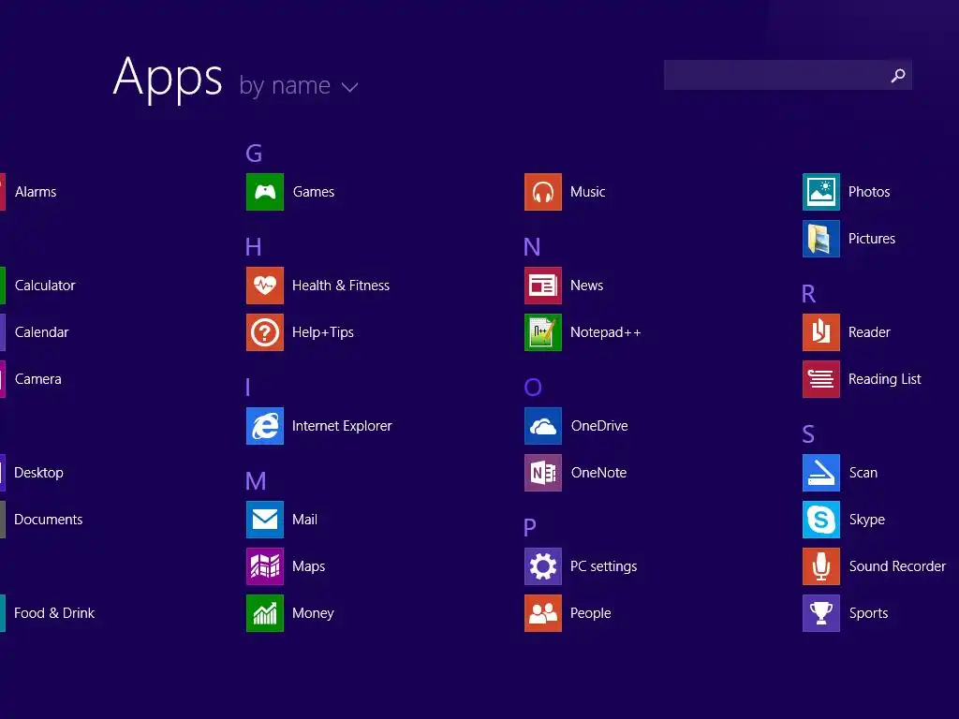Open the Reading List icon
The height and width of the screenshot is (719, 959).
point(821,379)
